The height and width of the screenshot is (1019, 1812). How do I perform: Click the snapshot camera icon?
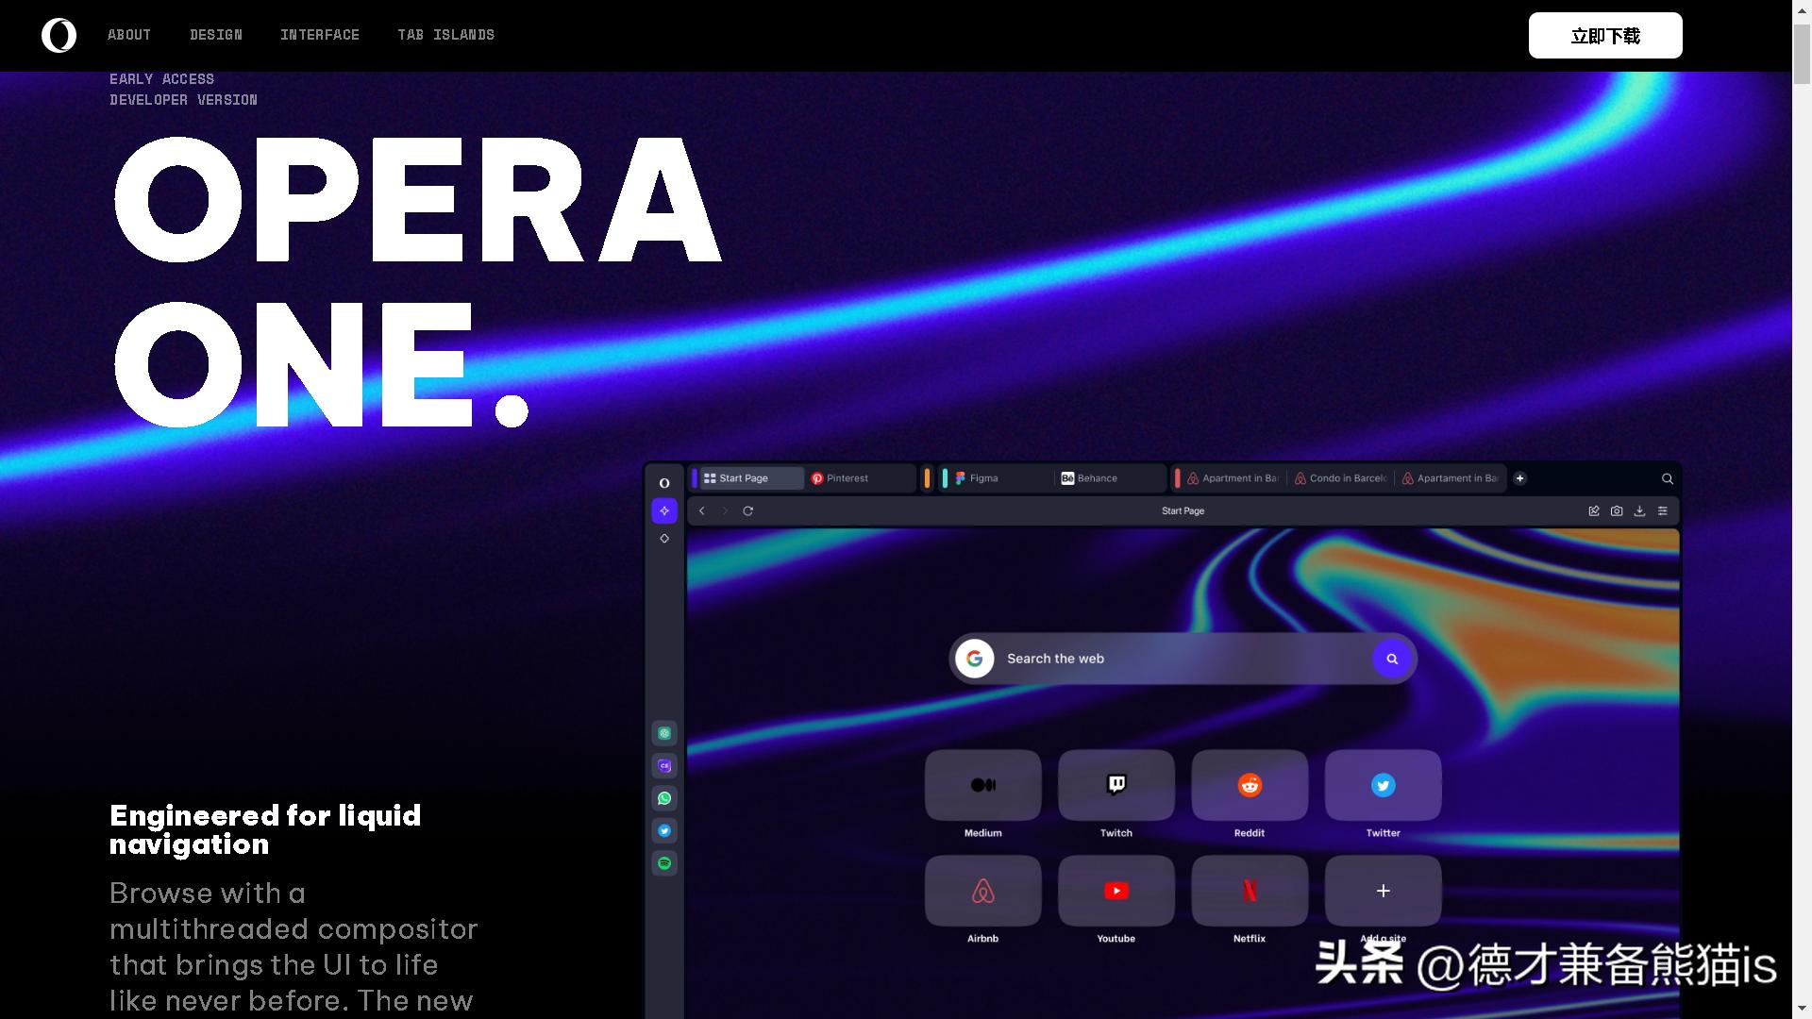click(1617, 510)
